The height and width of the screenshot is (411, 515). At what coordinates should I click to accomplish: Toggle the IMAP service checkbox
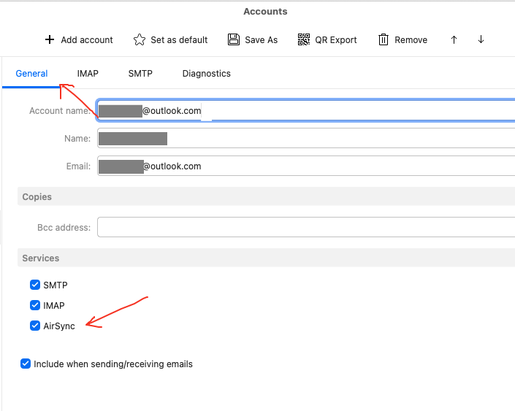pyautogui.click(x=35, y=305)
